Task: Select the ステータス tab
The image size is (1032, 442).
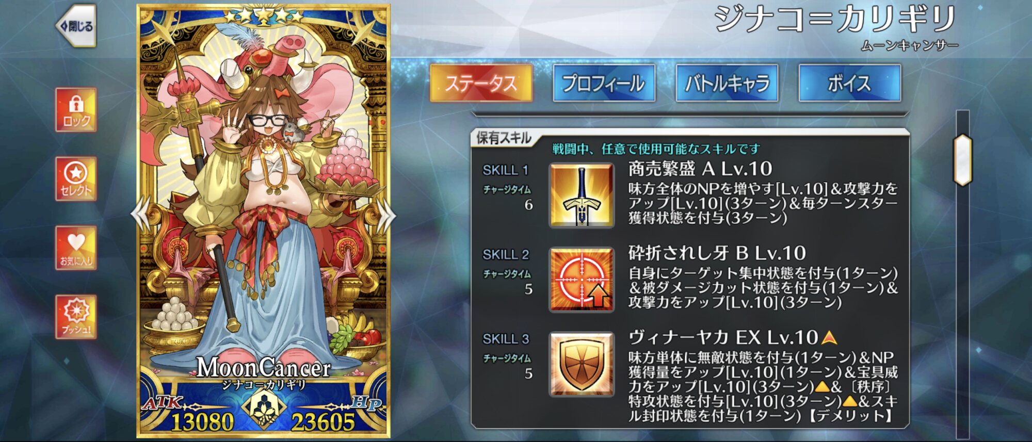Action: (481, 83)
